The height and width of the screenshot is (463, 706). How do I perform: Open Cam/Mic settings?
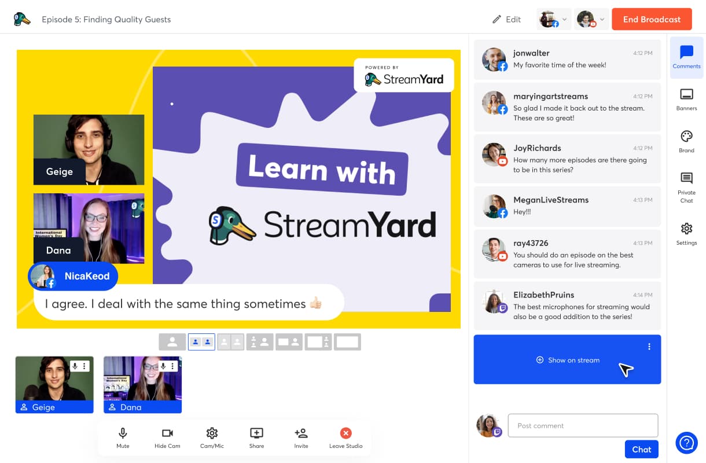212,438
